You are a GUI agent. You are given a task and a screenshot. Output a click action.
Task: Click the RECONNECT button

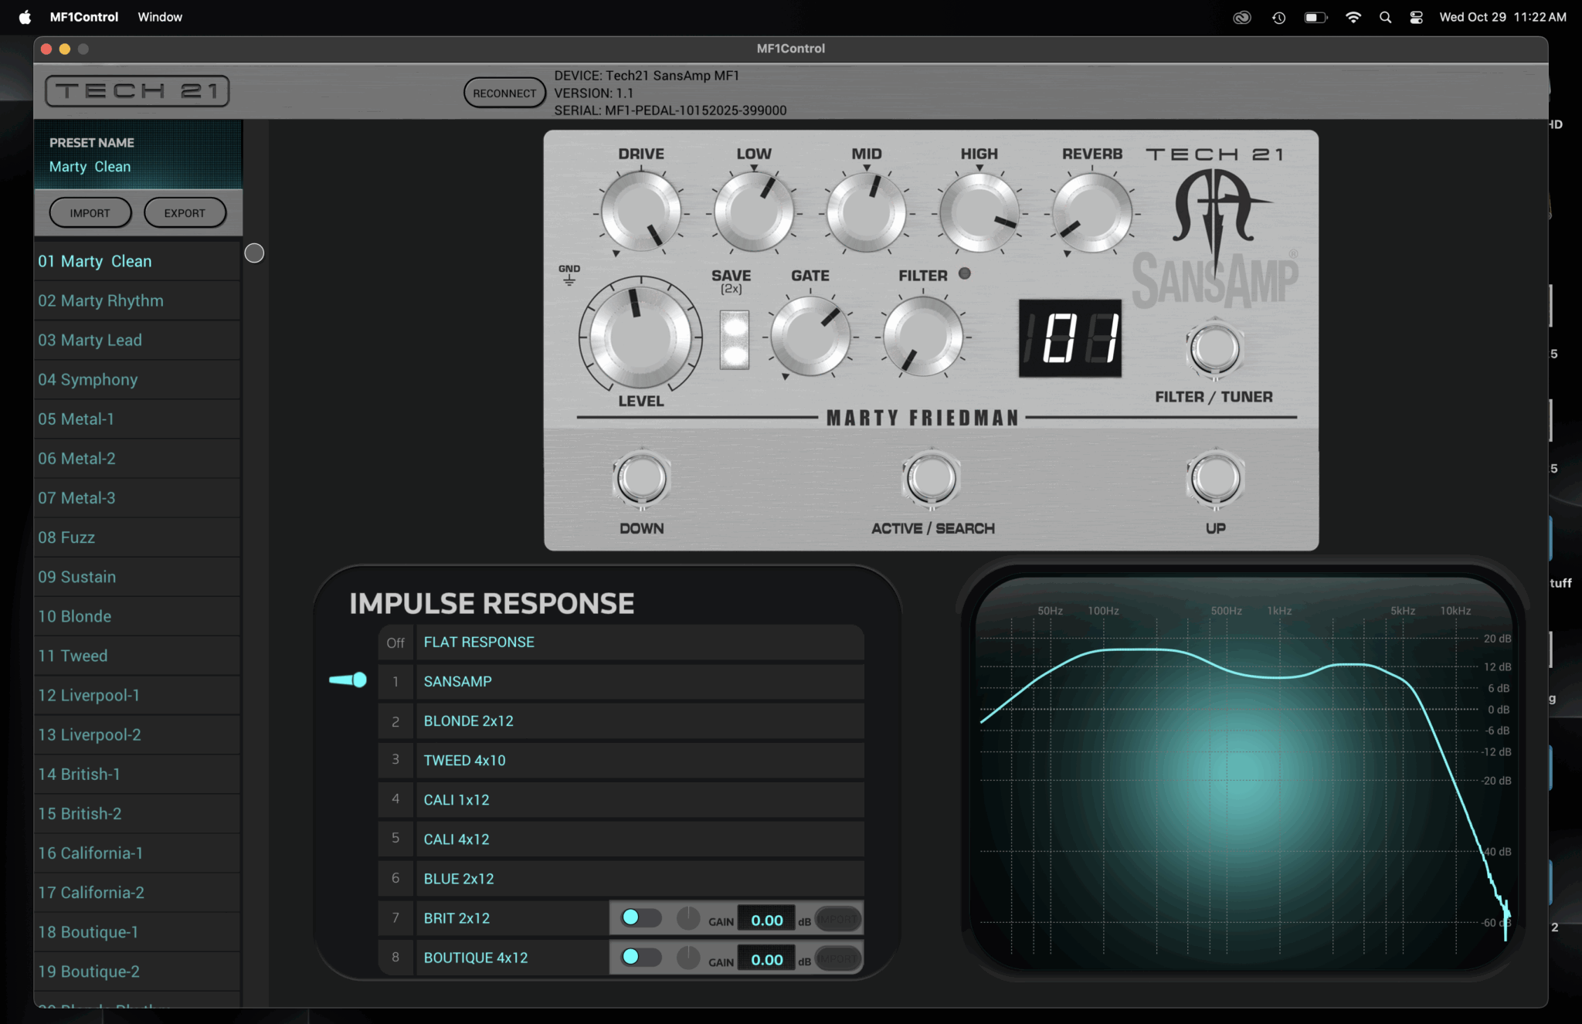click(x=504, y=93)
